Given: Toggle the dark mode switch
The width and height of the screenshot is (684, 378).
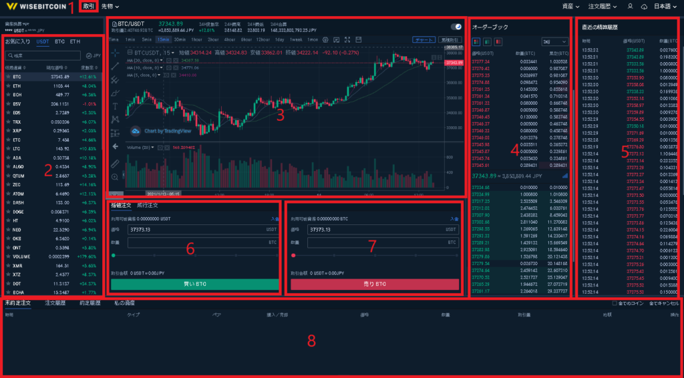Looking at the screenshot, I should pyautogui.click(x=456, y=27).
